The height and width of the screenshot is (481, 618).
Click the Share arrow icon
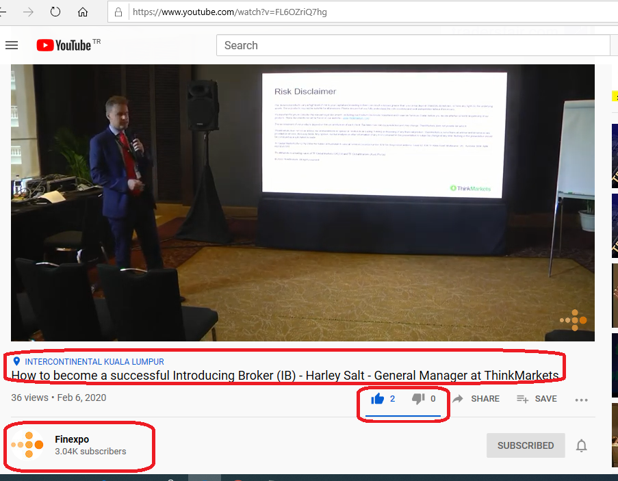pyautogui.click(x=458, y=399)
